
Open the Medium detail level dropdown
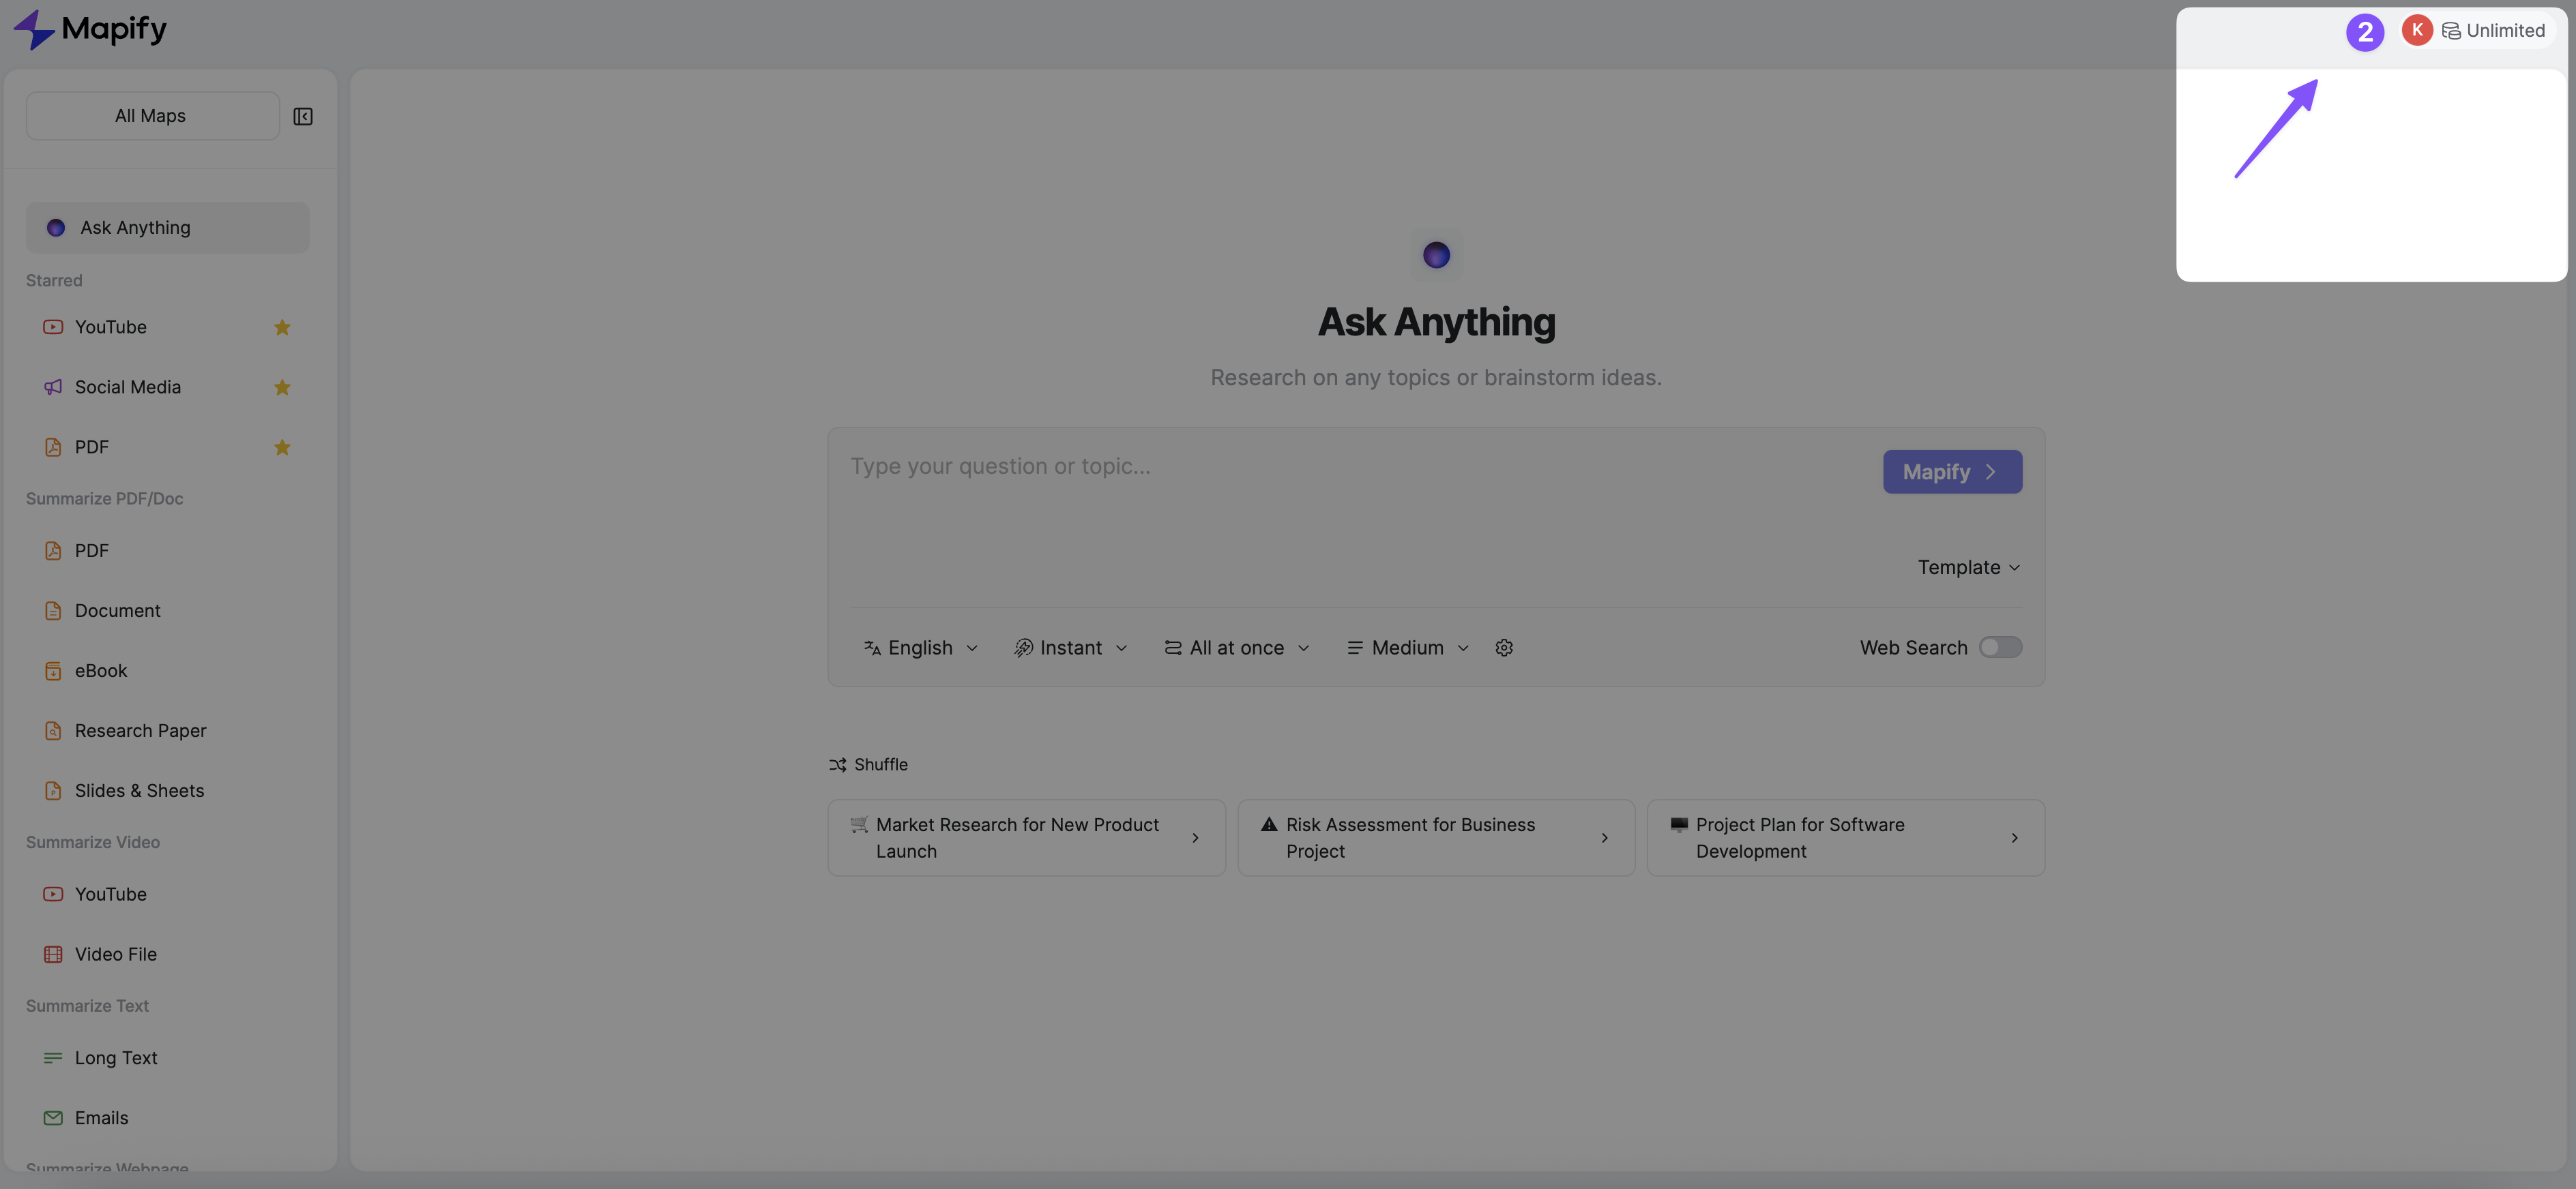1406,648
